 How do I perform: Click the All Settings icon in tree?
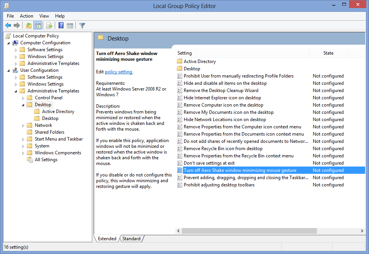(29, 160)
